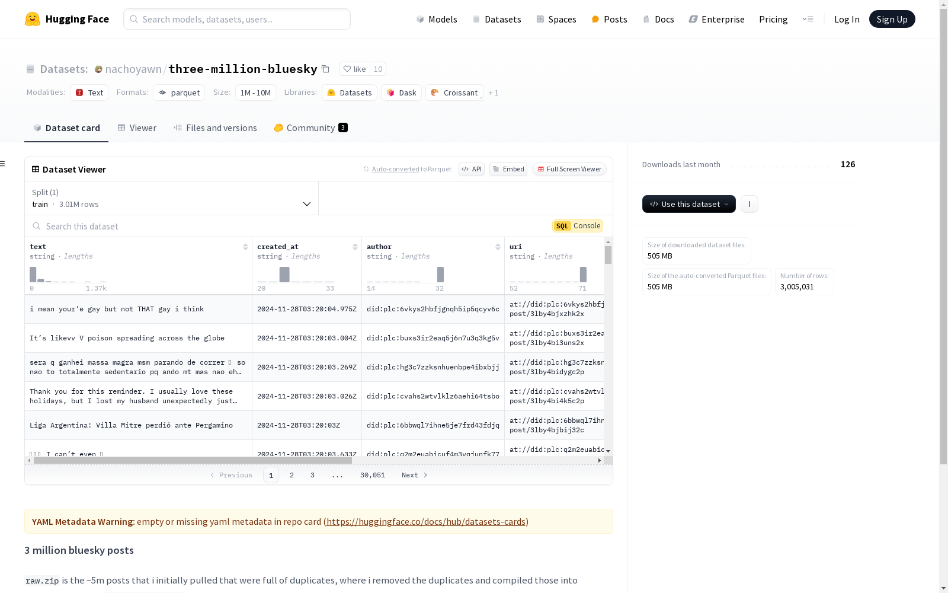This screenshot has width=948, height=593.
Task: Open Docs in top navigation
Action: 658,19
